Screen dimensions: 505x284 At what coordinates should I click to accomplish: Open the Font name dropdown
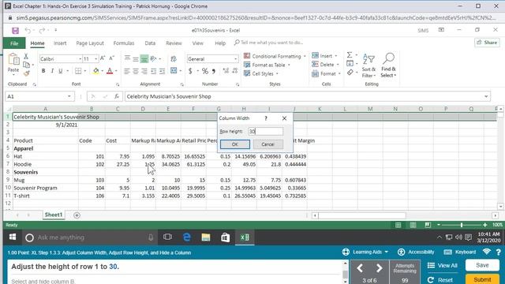(80, 59)
